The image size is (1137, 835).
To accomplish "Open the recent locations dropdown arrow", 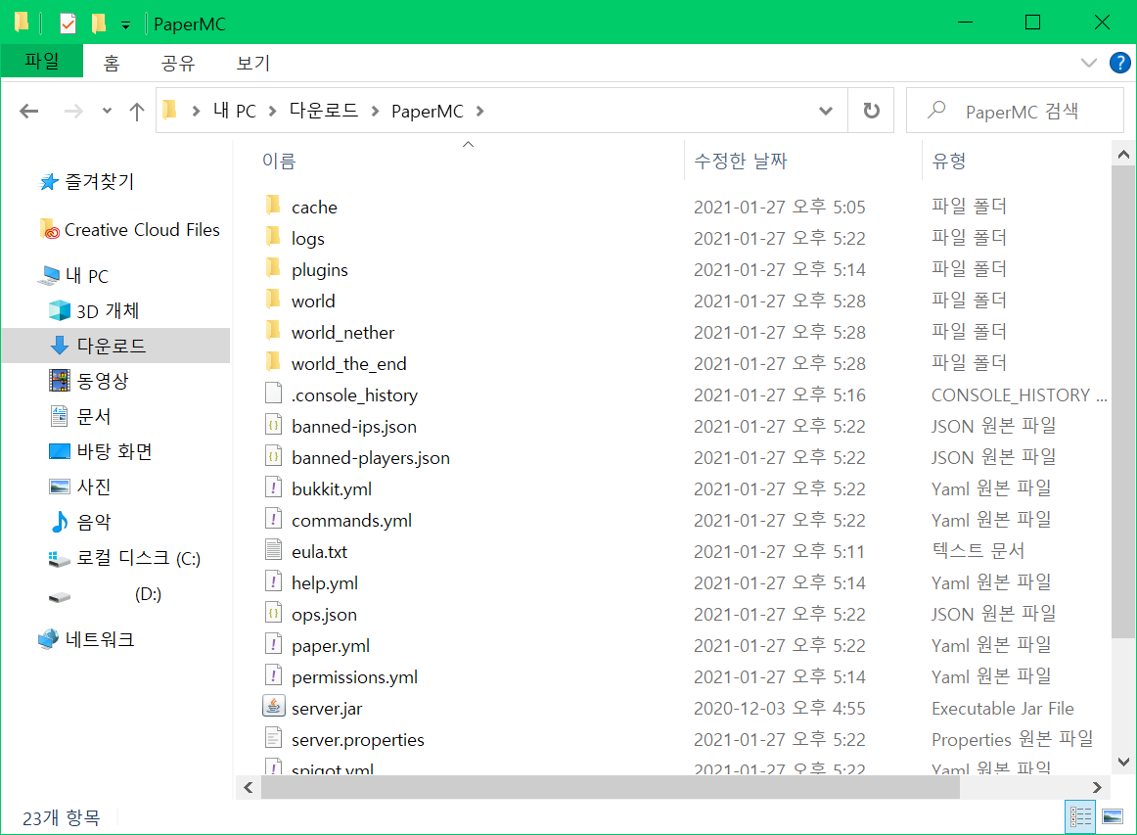I will coord(108,111).
